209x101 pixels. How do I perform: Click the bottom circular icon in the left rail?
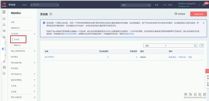[4, 73]
